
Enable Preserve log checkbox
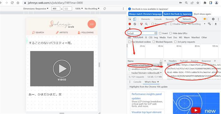pyautogui.click(x=152, y=24)
